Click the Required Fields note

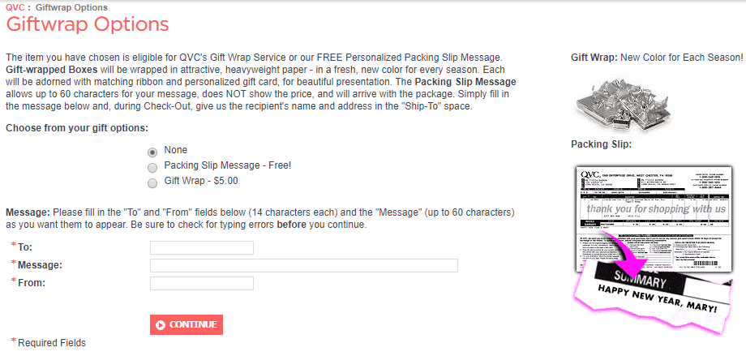pyautogui.click(x=51, y=342)
